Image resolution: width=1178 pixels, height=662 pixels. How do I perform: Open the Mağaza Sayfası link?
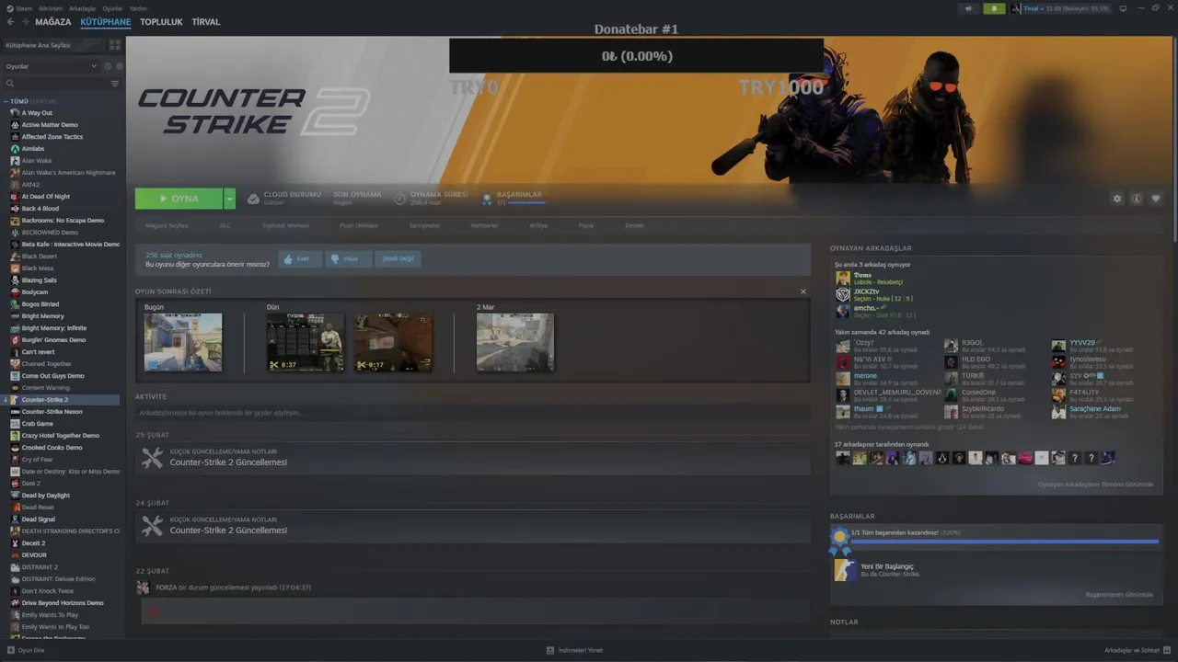(x=167, y=225)
